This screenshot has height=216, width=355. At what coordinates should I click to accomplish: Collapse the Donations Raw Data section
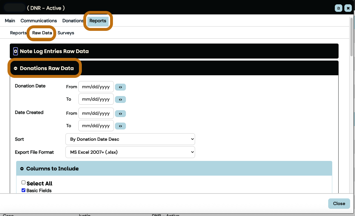coord(16,68)
